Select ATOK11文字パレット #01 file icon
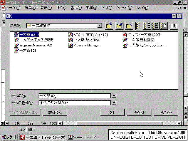Screen dimensions: 188x141 coord(71,35)
